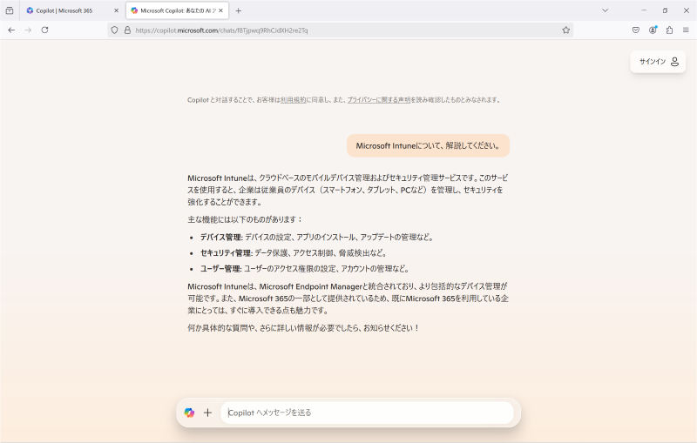Screen dimensions: 697x443
Task: Click the Save to Pocket icon
Action: point(636,30)
